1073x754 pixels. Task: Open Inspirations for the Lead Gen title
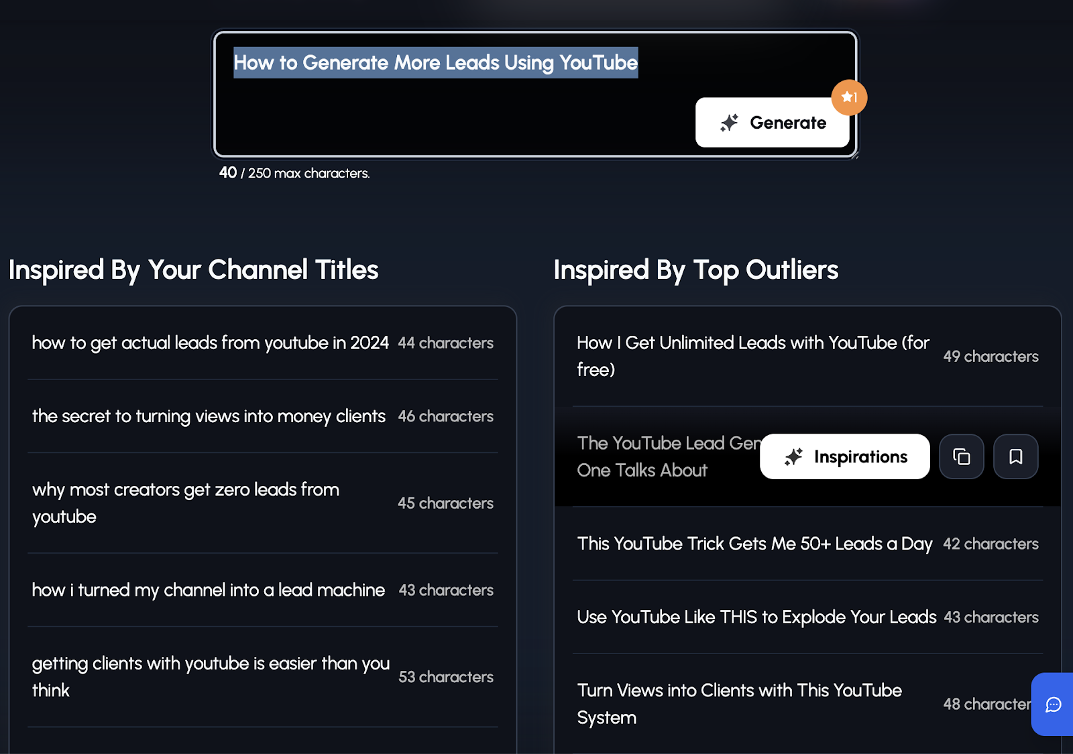[845, 456]
